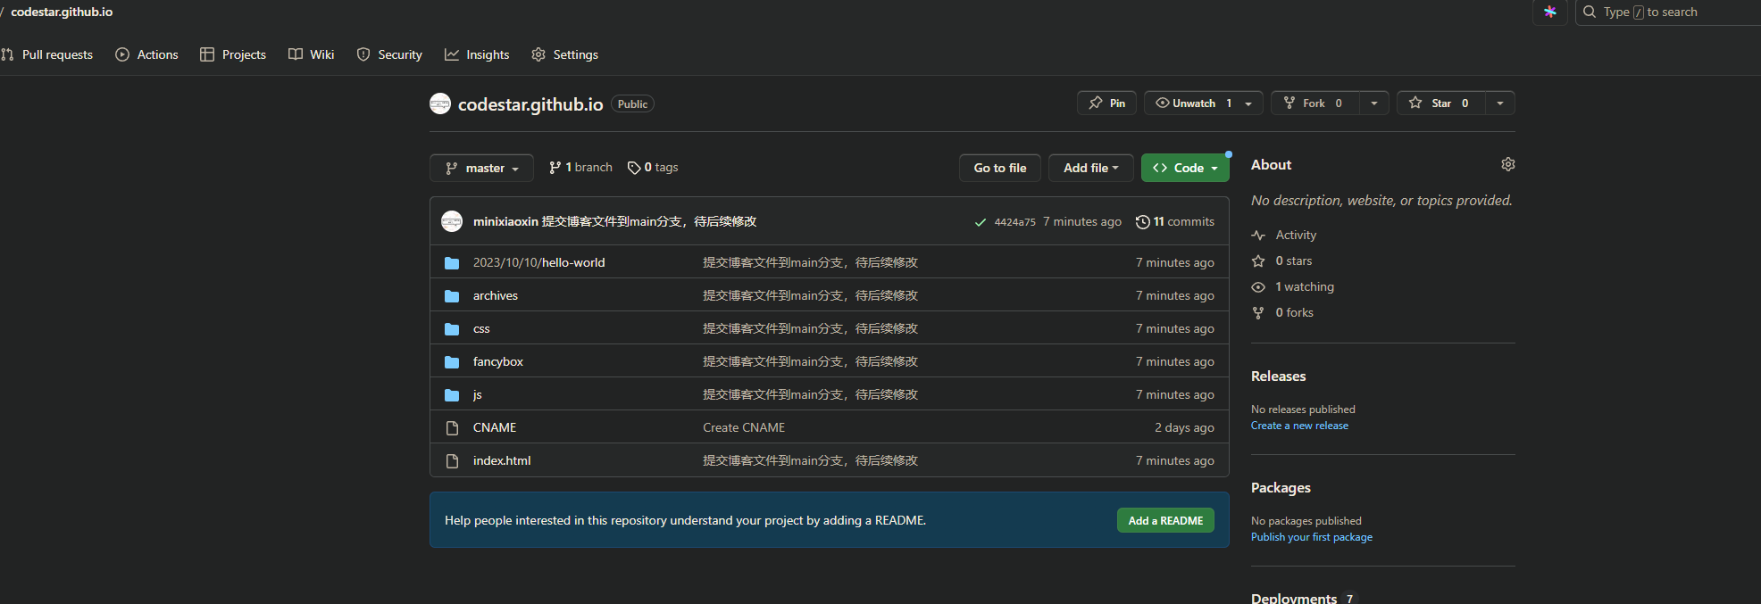Viewport: 1761px width, 604px height.
Task: Open the fancybox folder
Action: click(498, 361)
